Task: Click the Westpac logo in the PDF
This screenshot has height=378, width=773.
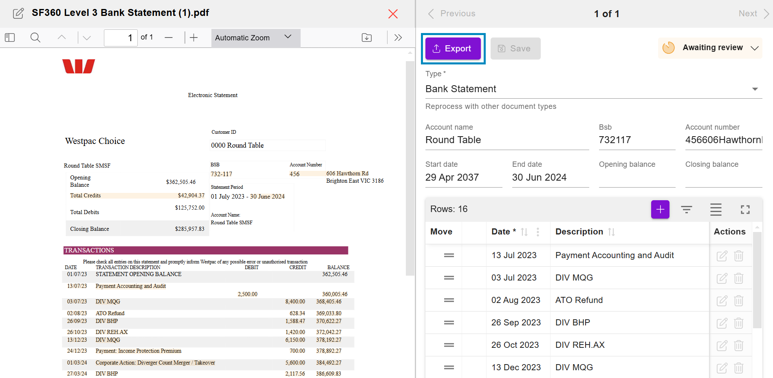Action: (79, 66)
